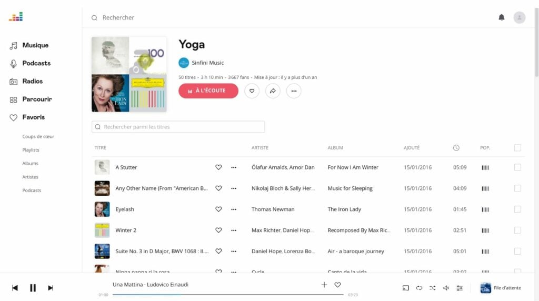Click the Deezer logo

(x=16, y=16)
